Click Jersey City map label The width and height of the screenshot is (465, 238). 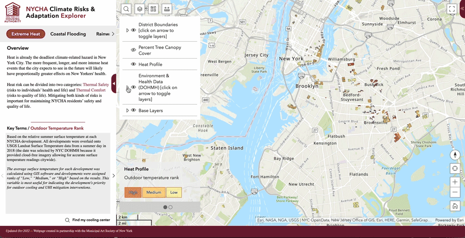click(257, 55)
